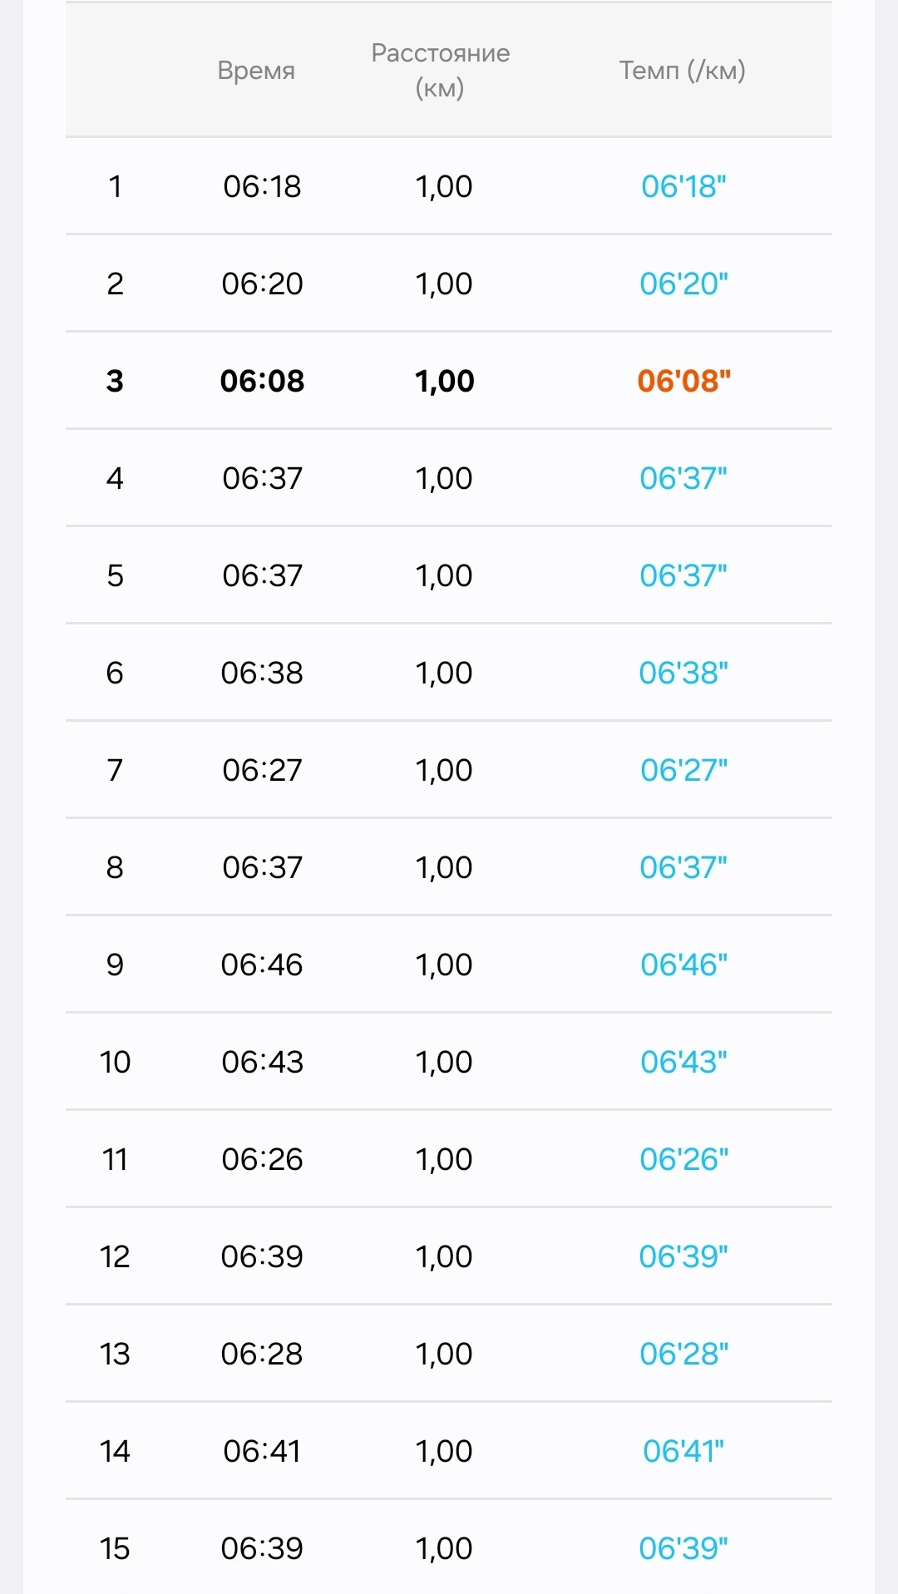Viewport: 898px width, 1594px height.
Task: Open the 06'43" pace on lap 10
Action: [x=683, y=1062]
